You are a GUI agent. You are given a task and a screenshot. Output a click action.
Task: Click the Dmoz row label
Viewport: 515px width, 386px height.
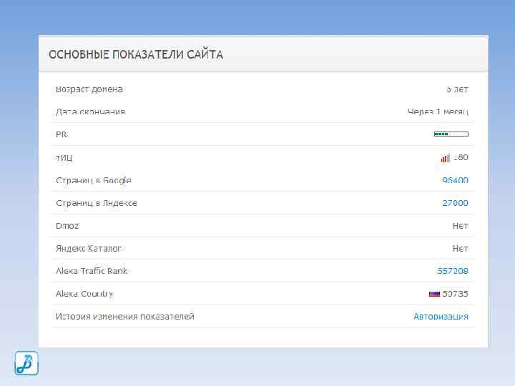click(x=67, y=226)
